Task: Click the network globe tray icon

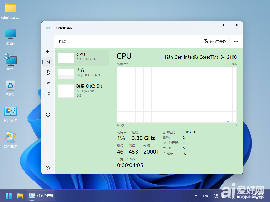Action: point(216,196)
